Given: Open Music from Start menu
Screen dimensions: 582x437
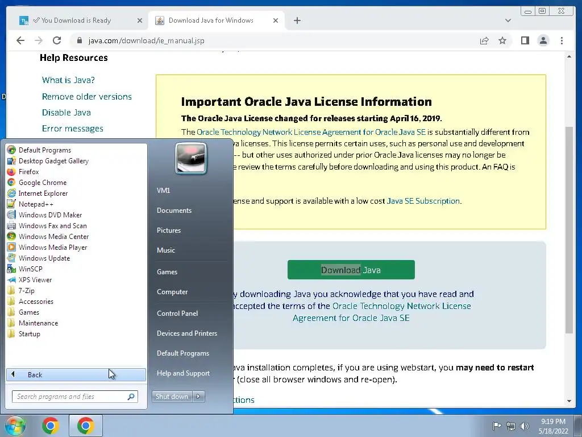Looking at the screenshot, I should click(x=166, y=250).
